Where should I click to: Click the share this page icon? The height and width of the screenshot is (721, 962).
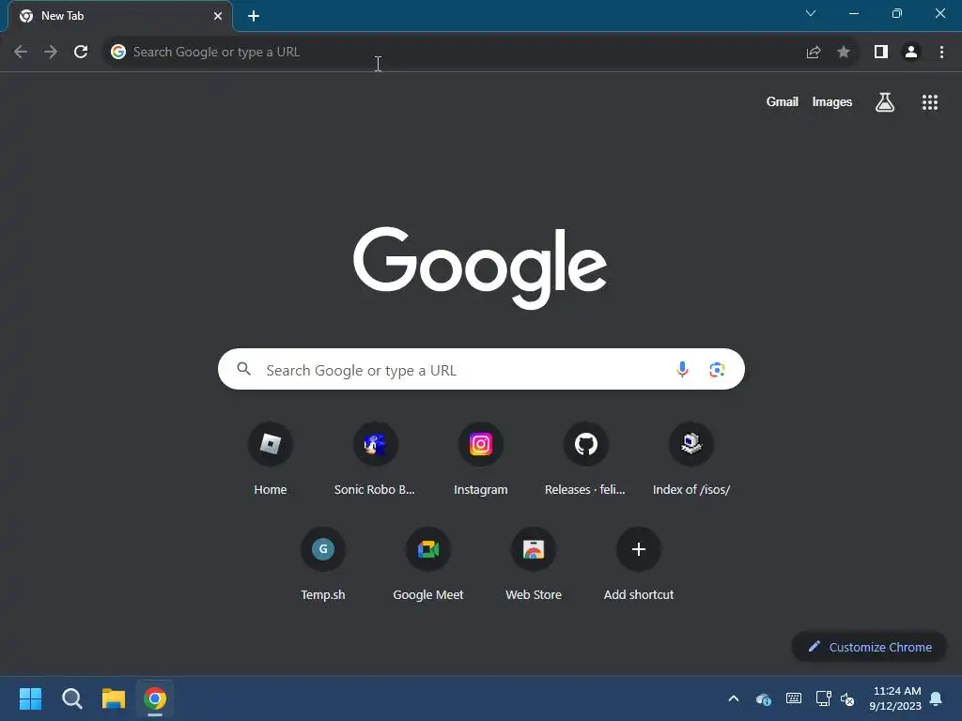[814, 53]
